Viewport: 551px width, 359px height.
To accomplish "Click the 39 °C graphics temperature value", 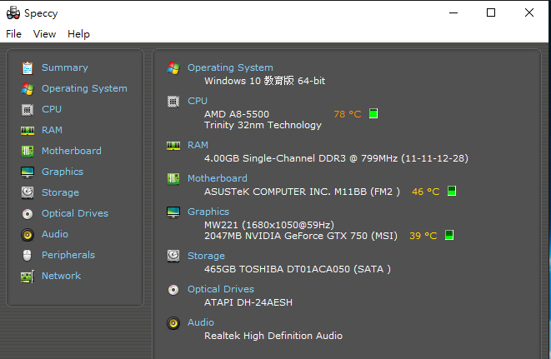I will pos(423,236).
